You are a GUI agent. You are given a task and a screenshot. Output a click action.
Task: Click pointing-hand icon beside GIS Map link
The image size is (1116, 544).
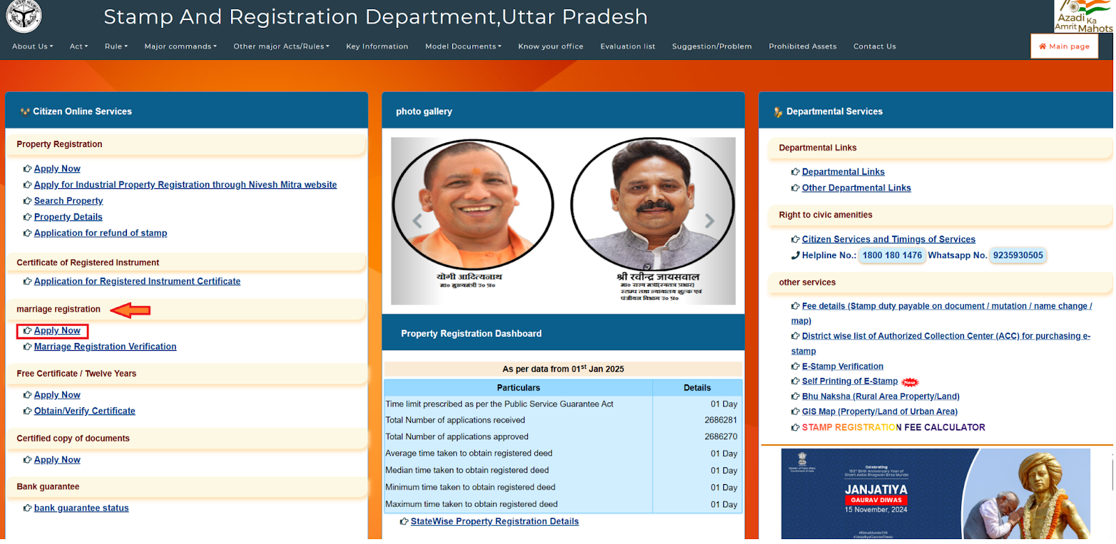[795, 411]
